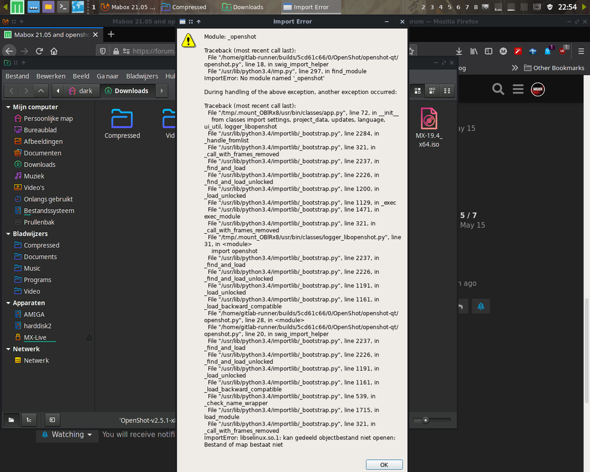Image resolution: width=590 pixels, height=472 pixels.
Task: Open Ga naar menu in file manager
Action: (107, 76)
